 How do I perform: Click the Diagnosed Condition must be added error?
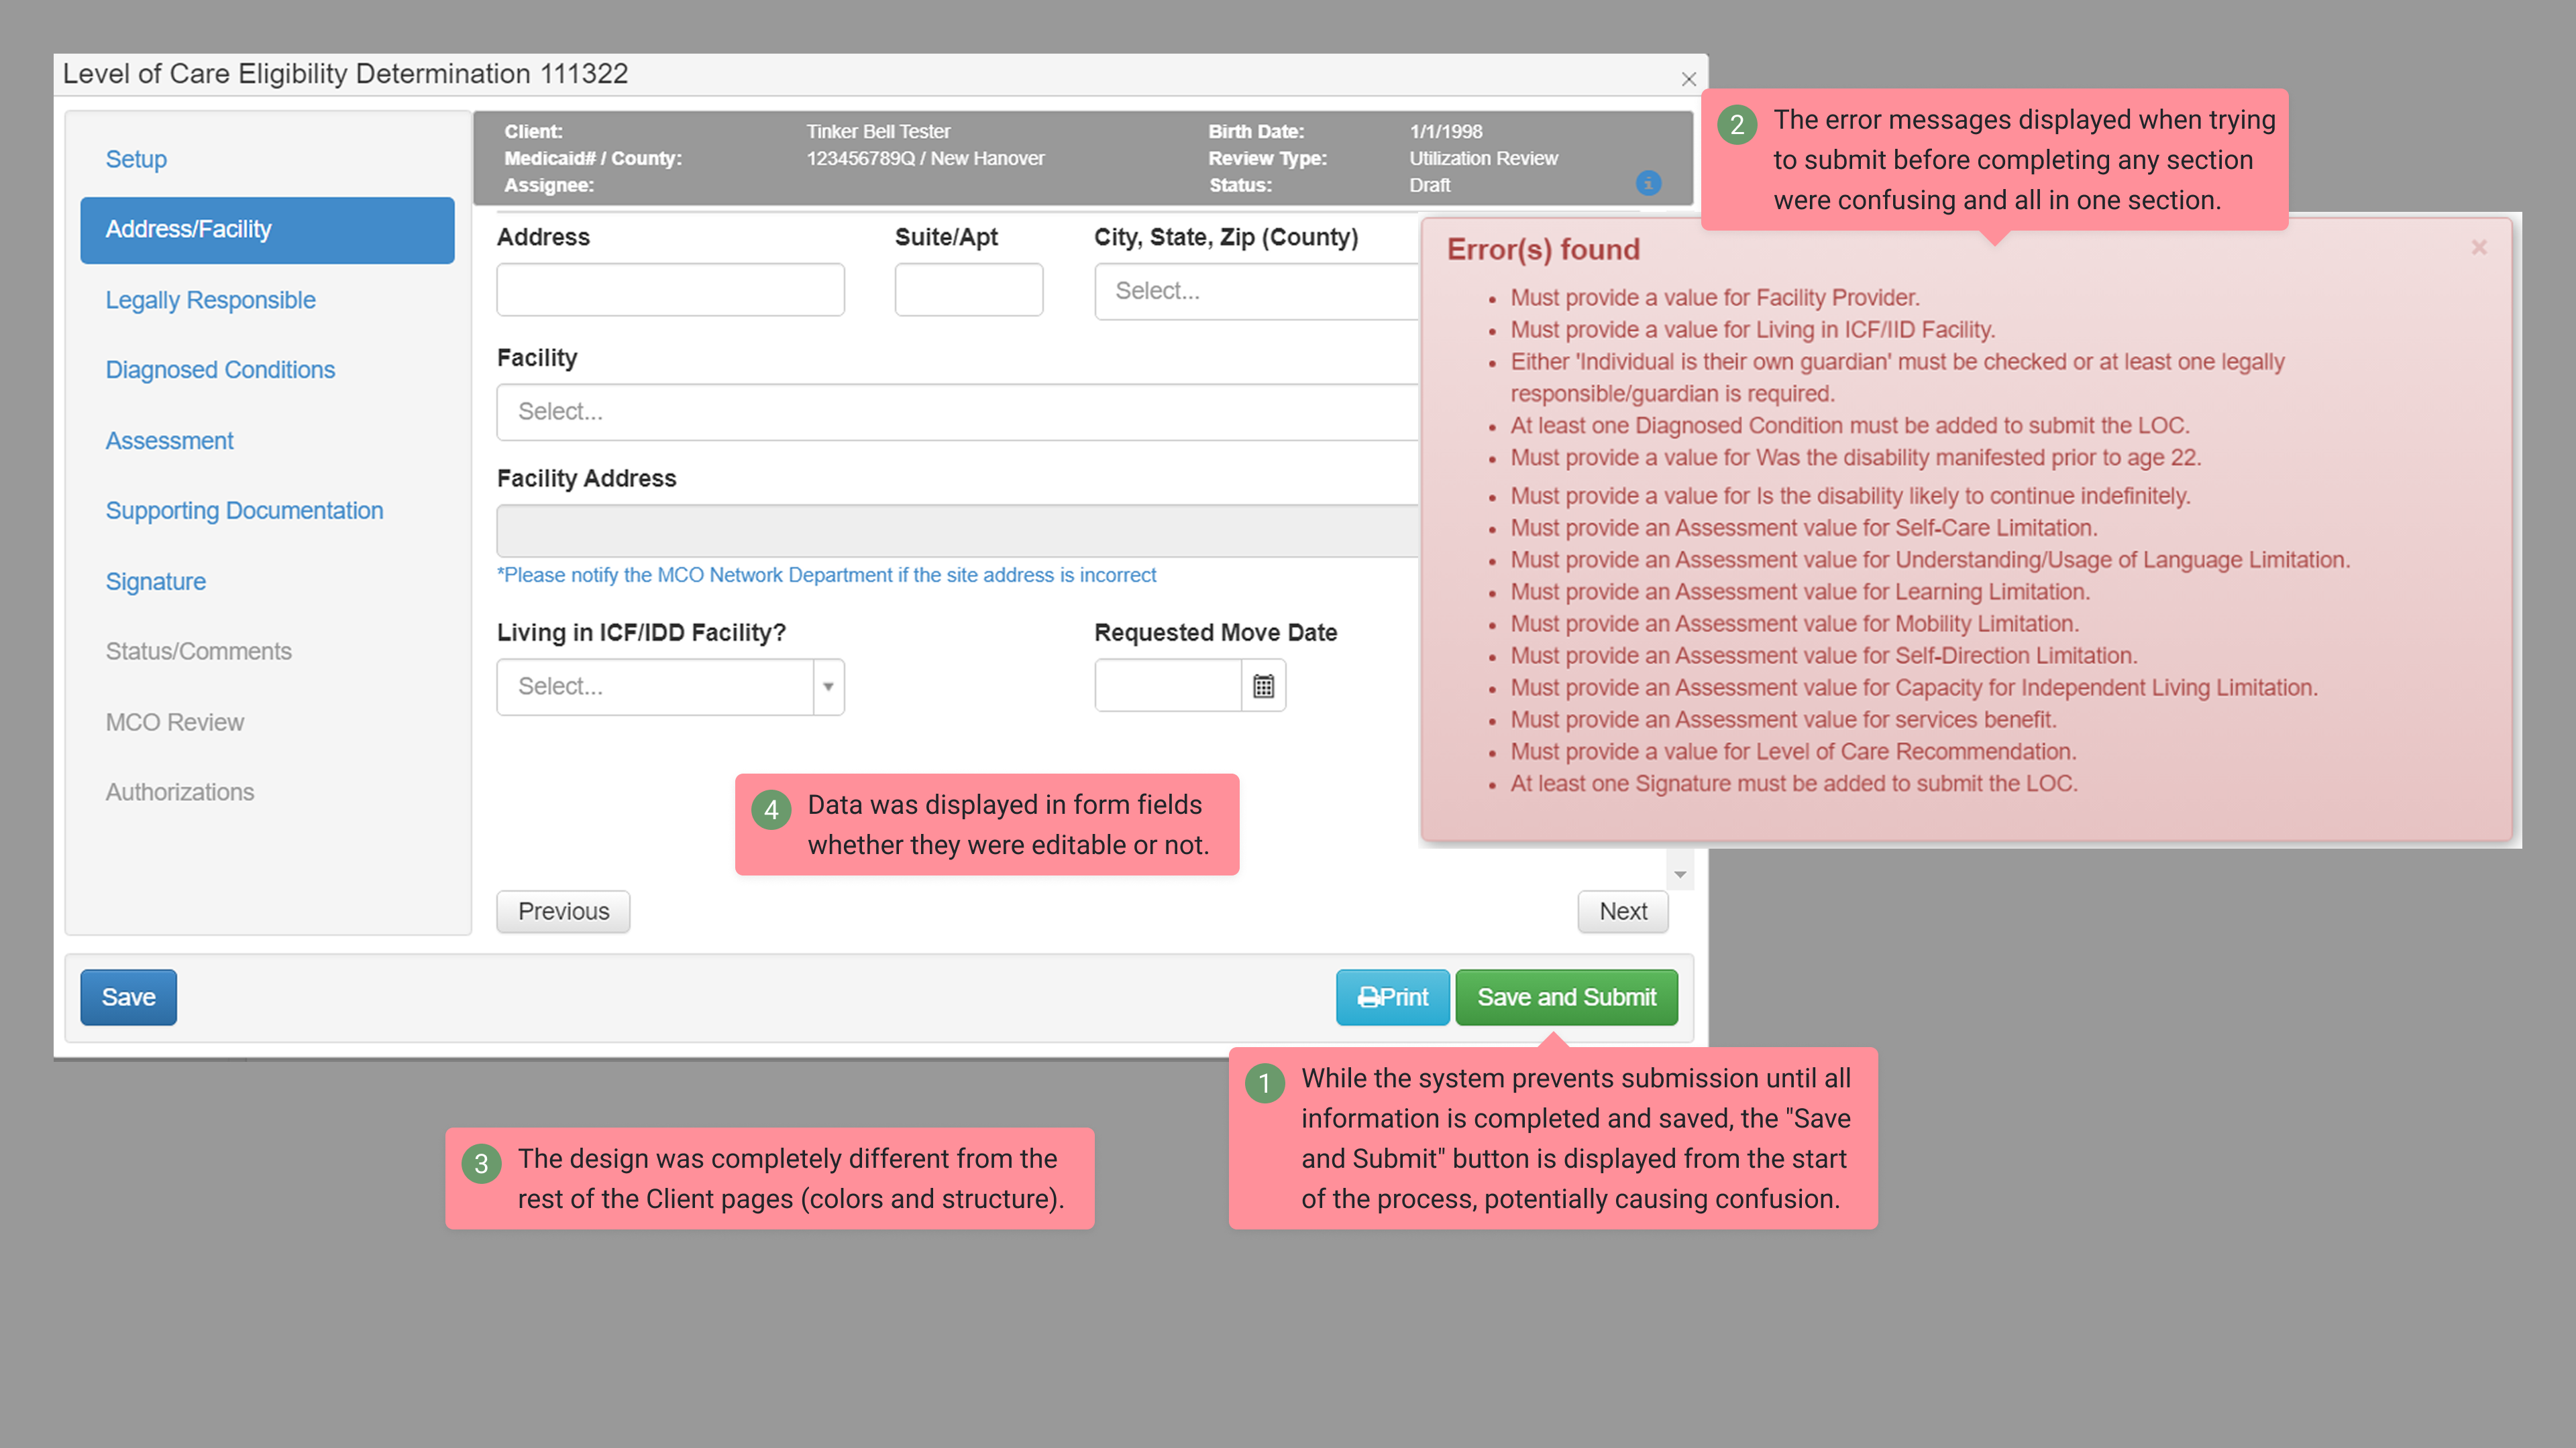click(1849, 426)
